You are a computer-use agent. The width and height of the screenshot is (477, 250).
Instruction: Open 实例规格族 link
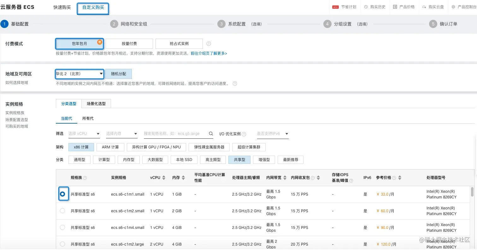pyautogui.click(x=15, y=113)
